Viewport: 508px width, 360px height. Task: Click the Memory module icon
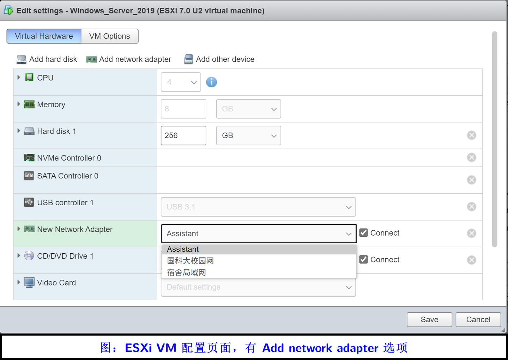coord(29,104)
